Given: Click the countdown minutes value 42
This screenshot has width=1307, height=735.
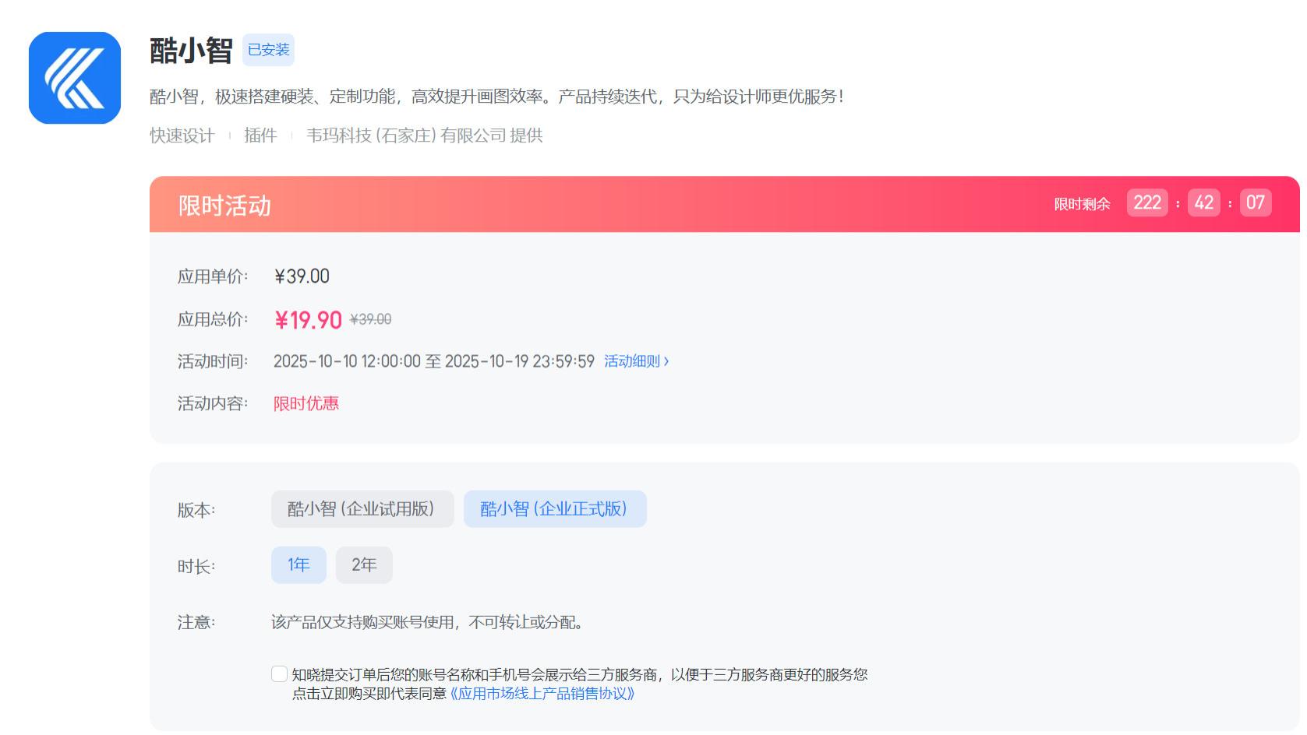Looking at the screenshot, I should click(x=1204, y=202).
